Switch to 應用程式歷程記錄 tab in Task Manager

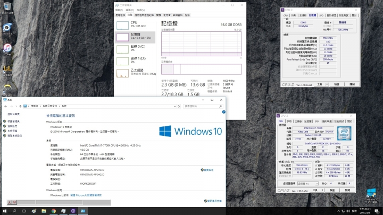(x=144, y=15)
